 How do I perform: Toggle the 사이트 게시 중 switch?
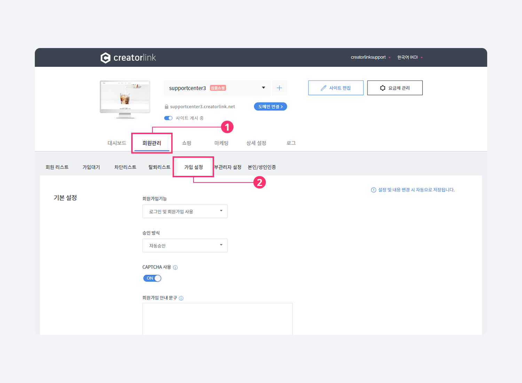(x=168, y=118)
